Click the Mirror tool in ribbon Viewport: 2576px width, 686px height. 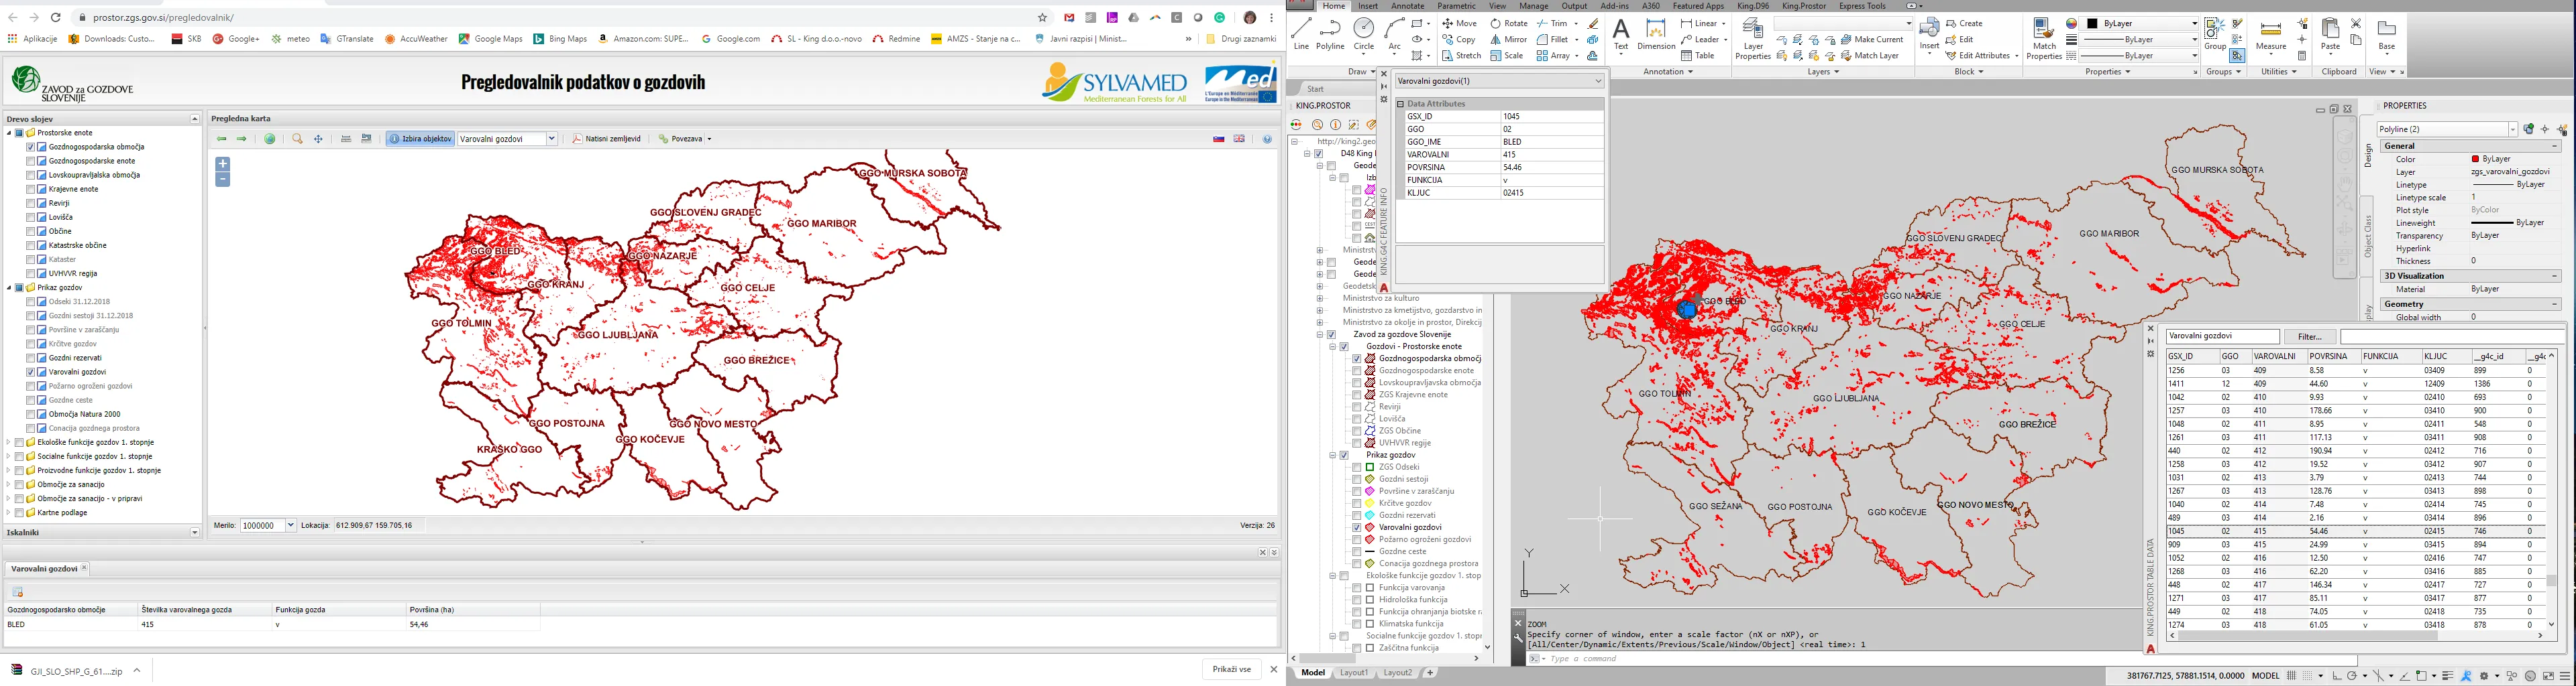[1509, 40]
